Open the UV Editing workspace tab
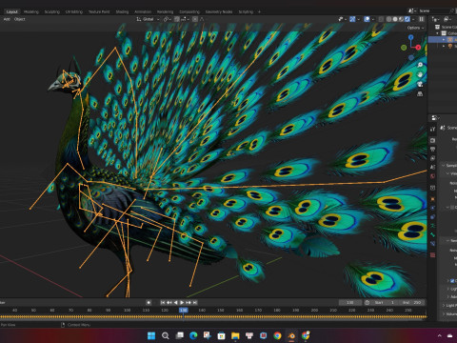Image resolution: width=457 pixels, height=343 pixels. click(x=74, y=11)
